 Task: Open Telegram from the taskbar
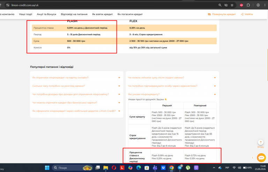[180, 168]
